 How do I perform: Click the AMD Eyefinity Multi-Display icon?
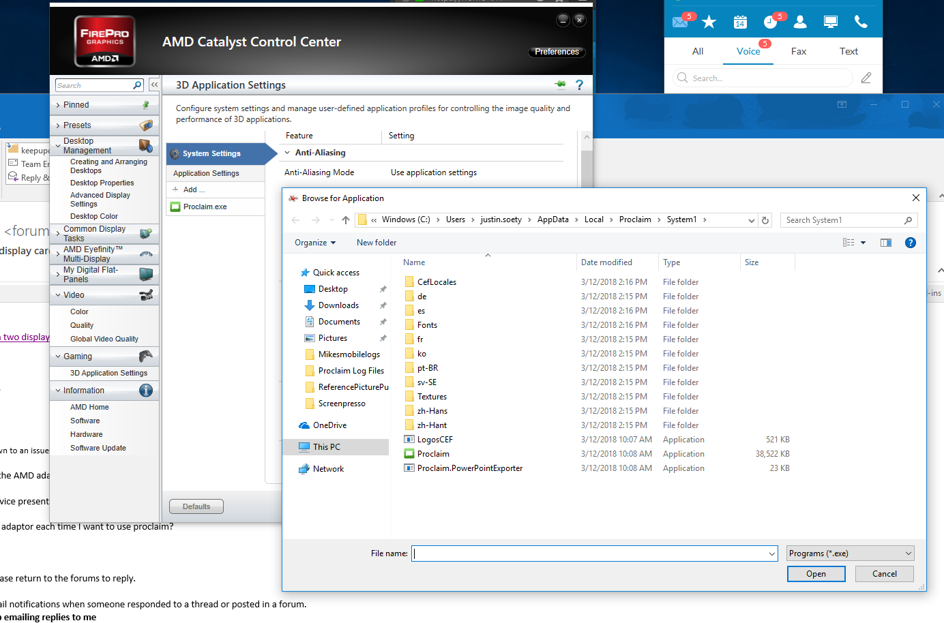(x=146, y=254)
